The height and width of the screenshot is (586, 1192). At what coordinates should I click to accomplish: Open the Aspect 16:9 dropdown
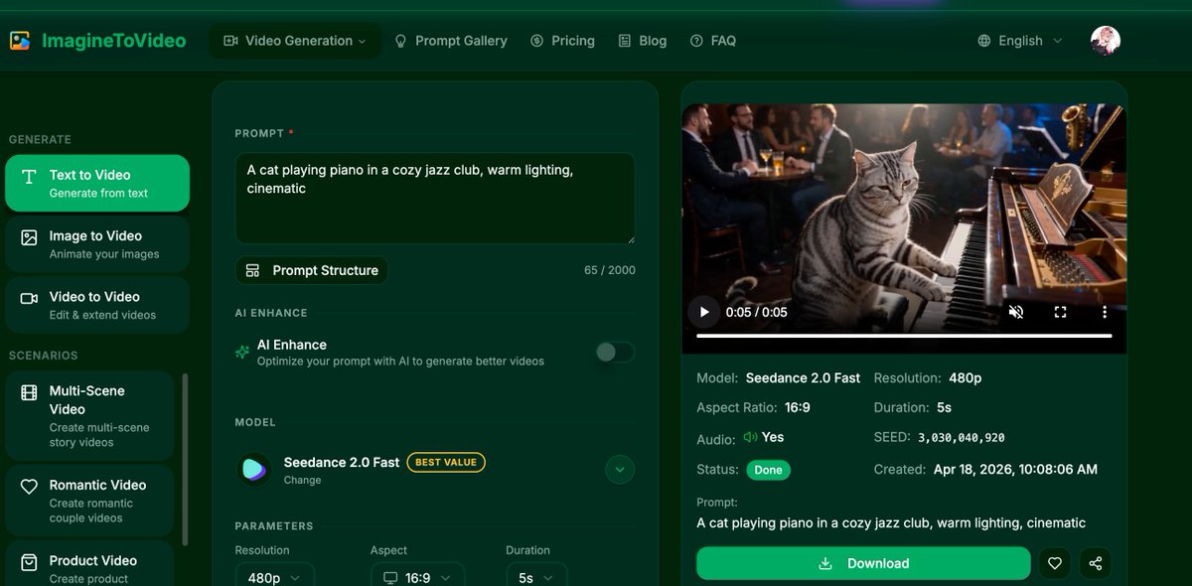click(417, 576)
